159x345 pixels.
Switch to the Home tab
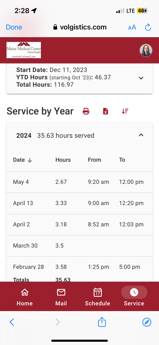coord(25,297)
